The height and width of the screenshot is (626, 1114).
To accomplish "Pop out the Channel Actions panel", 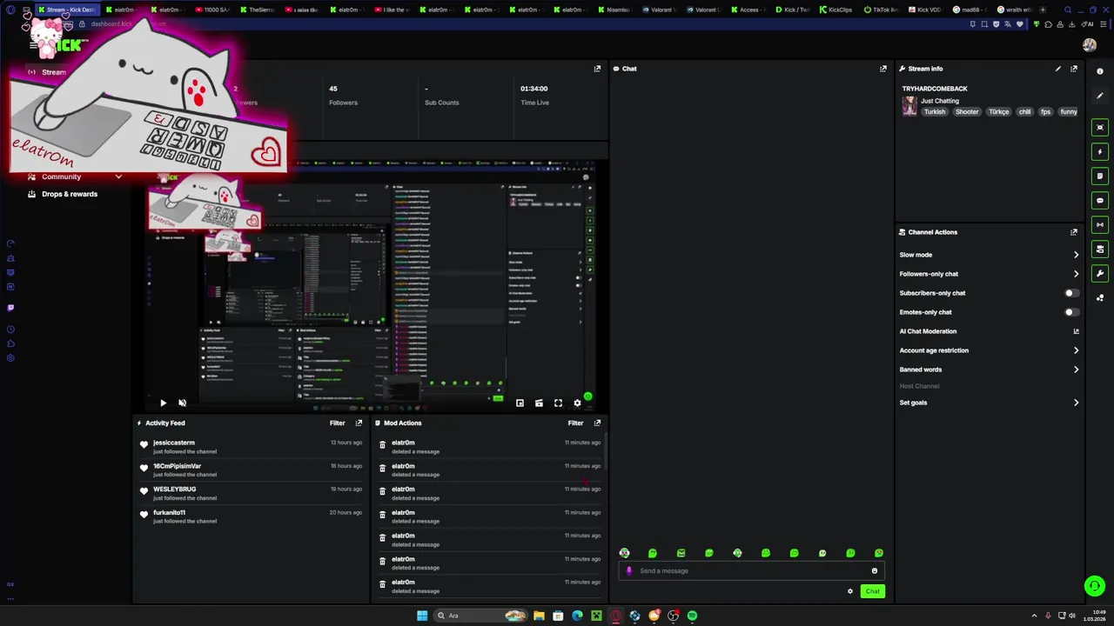I will [x=1074, y=232].
